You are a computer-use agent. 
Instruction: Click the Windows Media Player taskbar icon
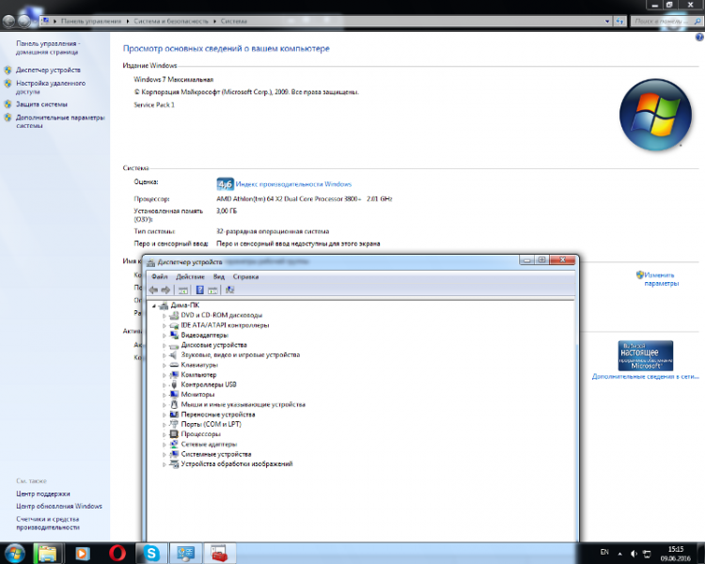[82, 553]
